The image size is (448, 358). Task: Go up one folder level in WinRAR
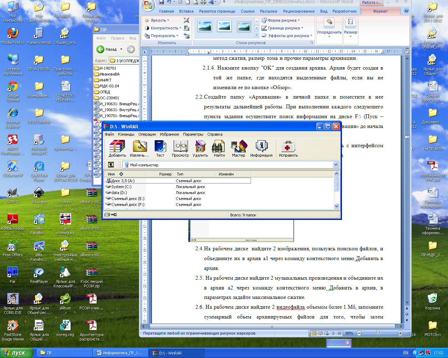(x=111, y=165)
